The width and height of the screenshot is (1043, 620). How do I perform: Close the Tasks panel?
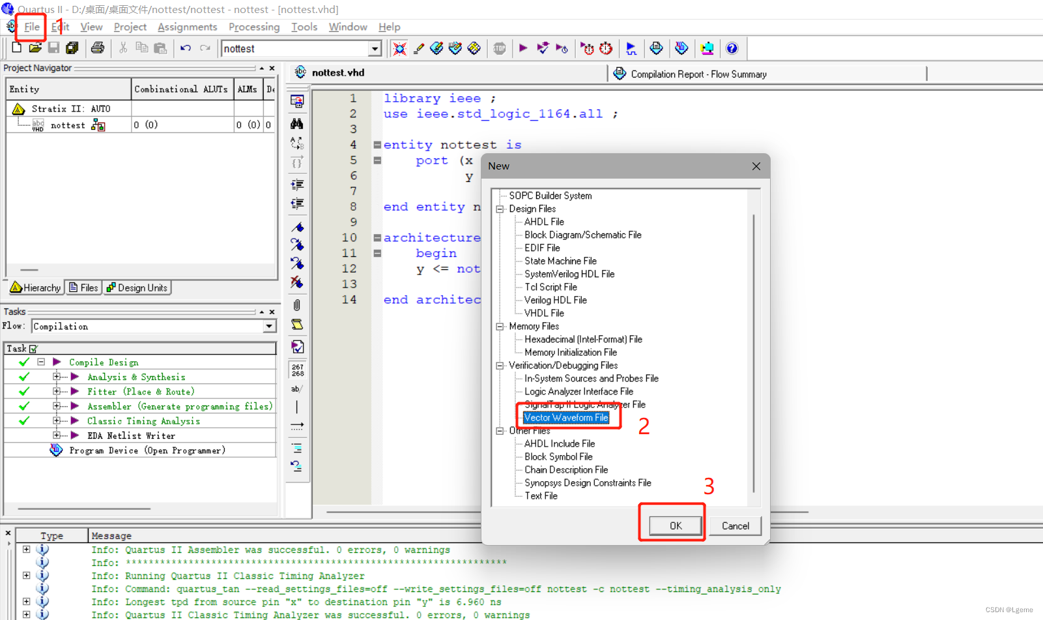pos(272,312)
